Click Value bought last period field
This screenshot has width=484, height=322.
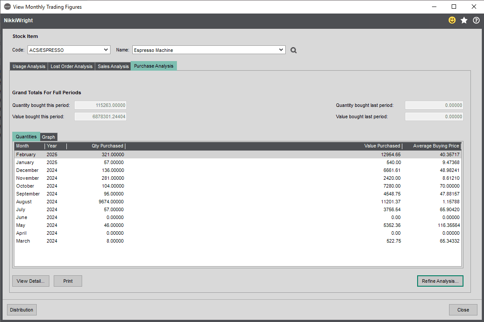pos(434,116)
